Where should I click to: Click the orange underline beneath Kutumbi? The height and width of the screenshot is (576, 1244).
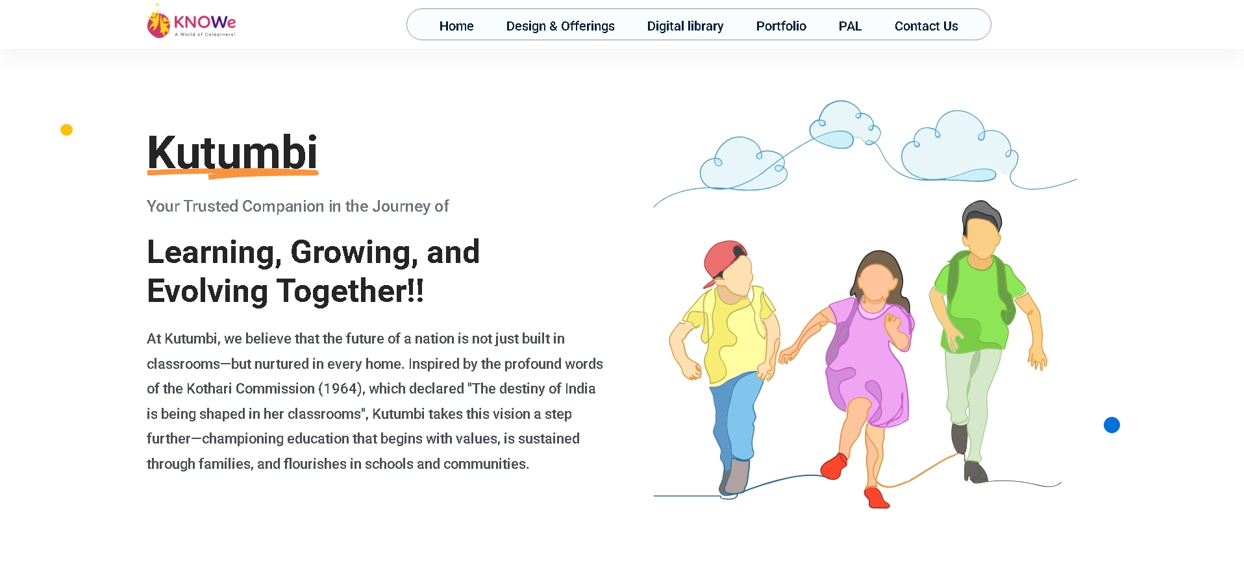click(x=232, y=173)
